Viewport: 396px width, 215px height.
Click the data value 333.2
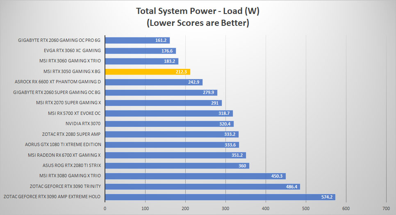click(230, 135)
